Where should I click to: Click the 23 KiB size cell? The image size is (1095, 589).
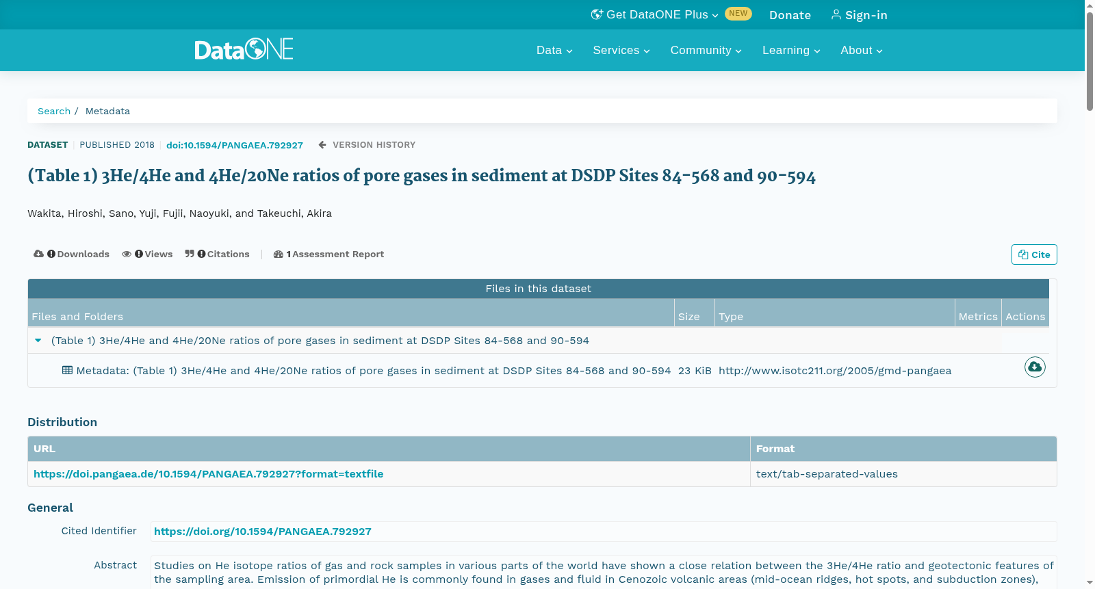pyautogui.click(x=695, y=371)
